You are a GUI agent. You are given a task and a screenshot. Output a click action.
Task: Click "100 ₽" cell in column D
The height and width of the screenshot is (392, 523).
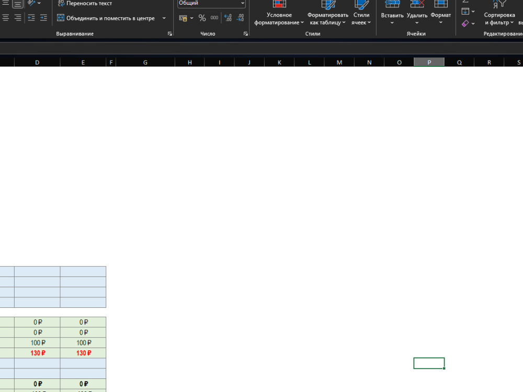click(x=37, y=343)
